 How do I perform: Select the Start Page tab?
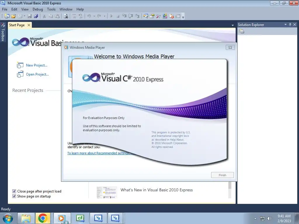pos(17,25)
